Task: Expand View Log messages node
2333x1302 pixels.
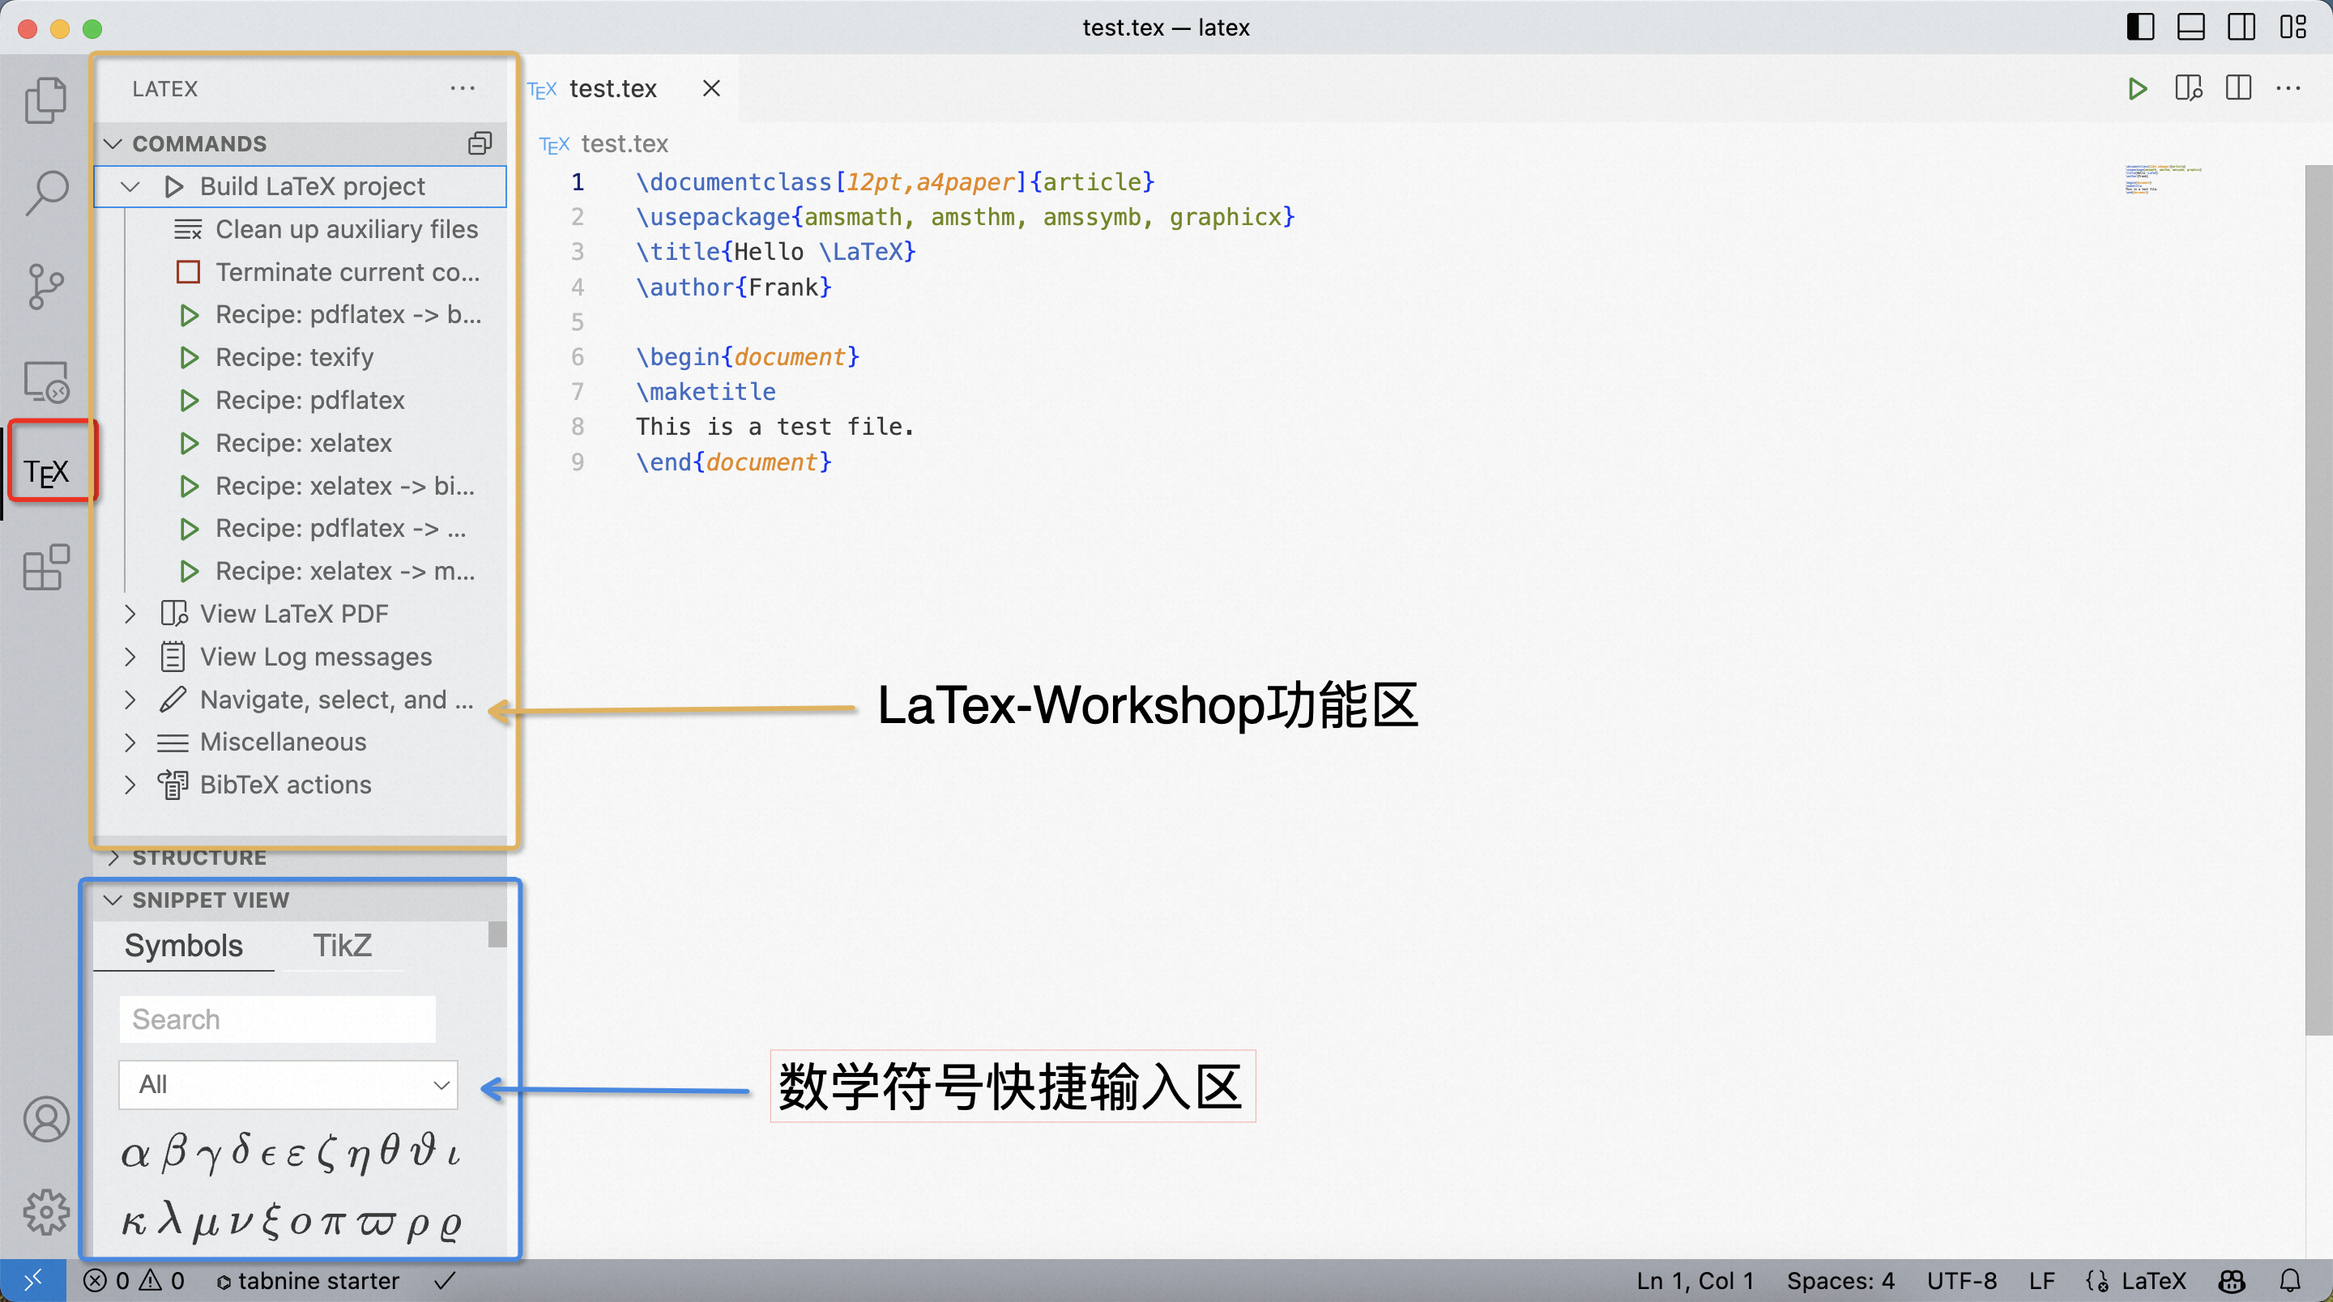Action: tap(130, 657)
